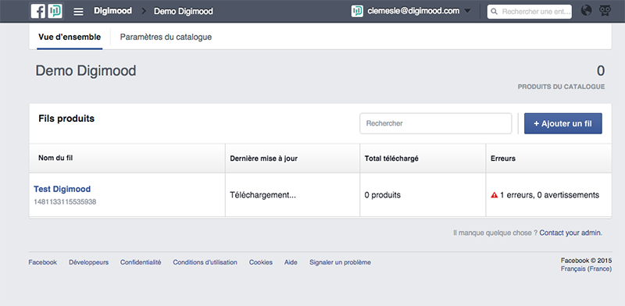Image resolution: width=625 pixels, height=306 pixels.
Task: Click the account avatar icon next to email
Action: [x=357, y=11]
